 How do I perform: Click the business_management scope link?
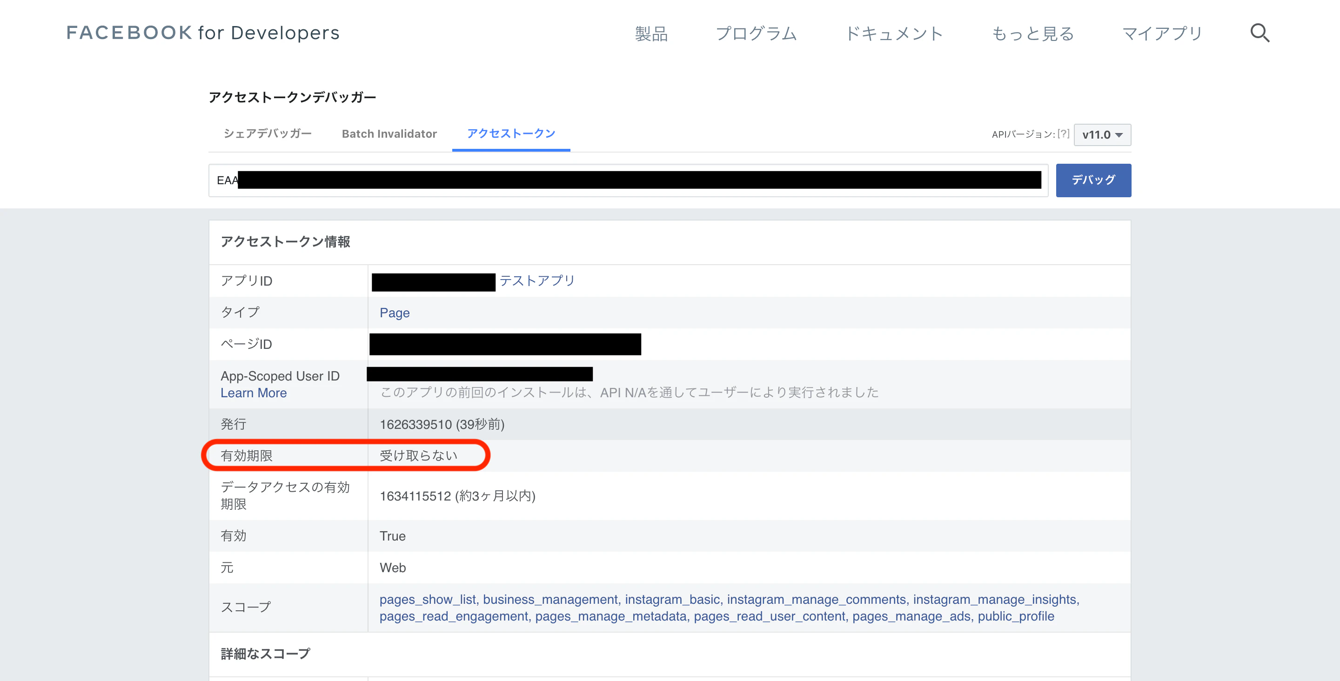point(550,599)
